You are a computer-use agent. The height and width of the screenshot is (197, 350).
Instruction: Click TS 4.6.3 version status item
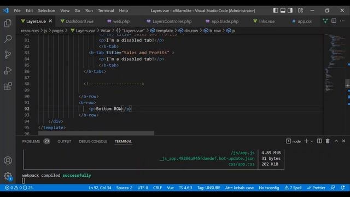[185, 188]
